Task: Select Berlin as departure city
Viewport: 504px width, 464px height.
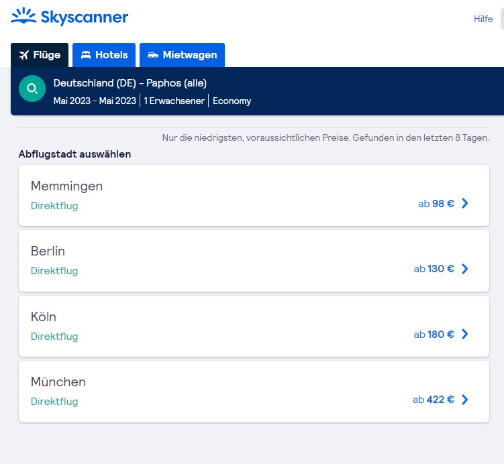Action: coord(254,261)
